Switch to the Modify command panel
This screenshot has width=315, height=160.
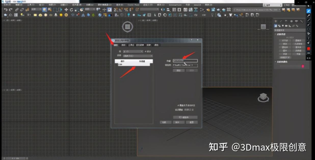[x=281, y=21]
